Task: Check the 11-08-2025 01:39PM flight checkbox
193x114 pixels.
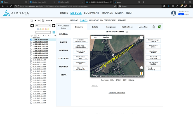Action: (31, 51)
